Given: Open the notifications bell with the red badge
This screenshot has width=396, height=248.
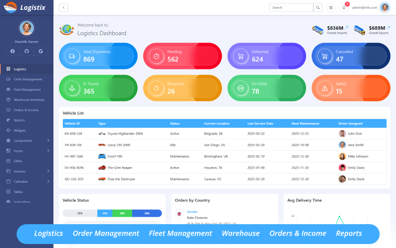Looking at the screenshot, I should 344,7.
